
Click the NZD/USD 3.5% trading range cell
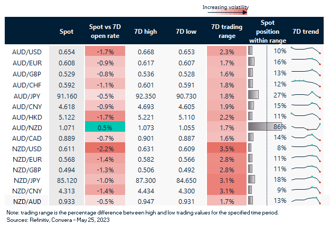tap(227, 149)
